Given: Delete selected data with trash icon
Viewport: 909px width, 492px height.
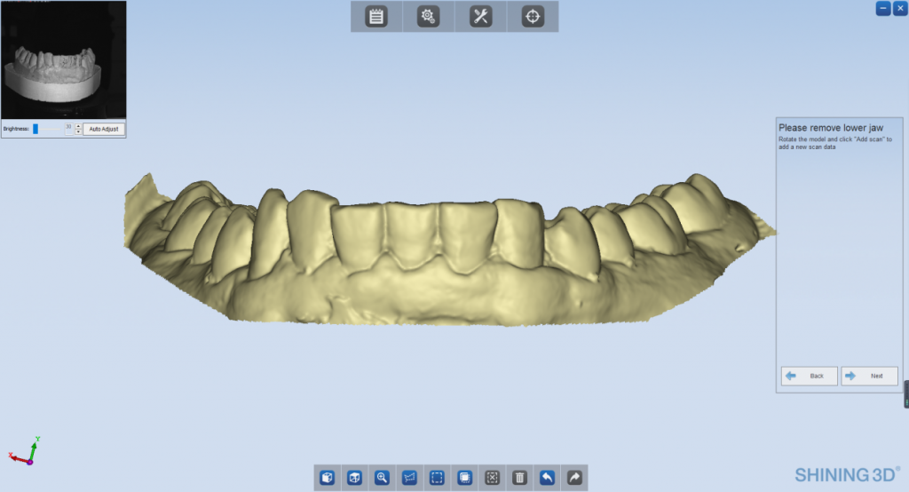Looking at the screenshot, I should (x=519, y=478).
